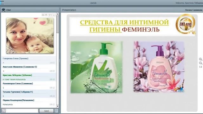The height and width of the screenshot is (114, 203).
Task: Focus the chat message input field
Action: pos(22,111)
